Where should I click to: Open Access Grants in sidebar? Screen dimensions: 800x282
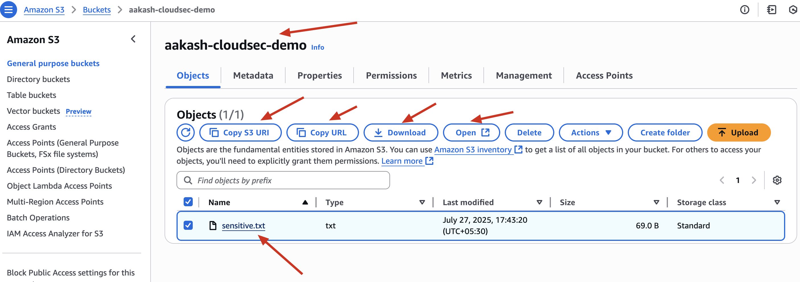tap(31, 127)
